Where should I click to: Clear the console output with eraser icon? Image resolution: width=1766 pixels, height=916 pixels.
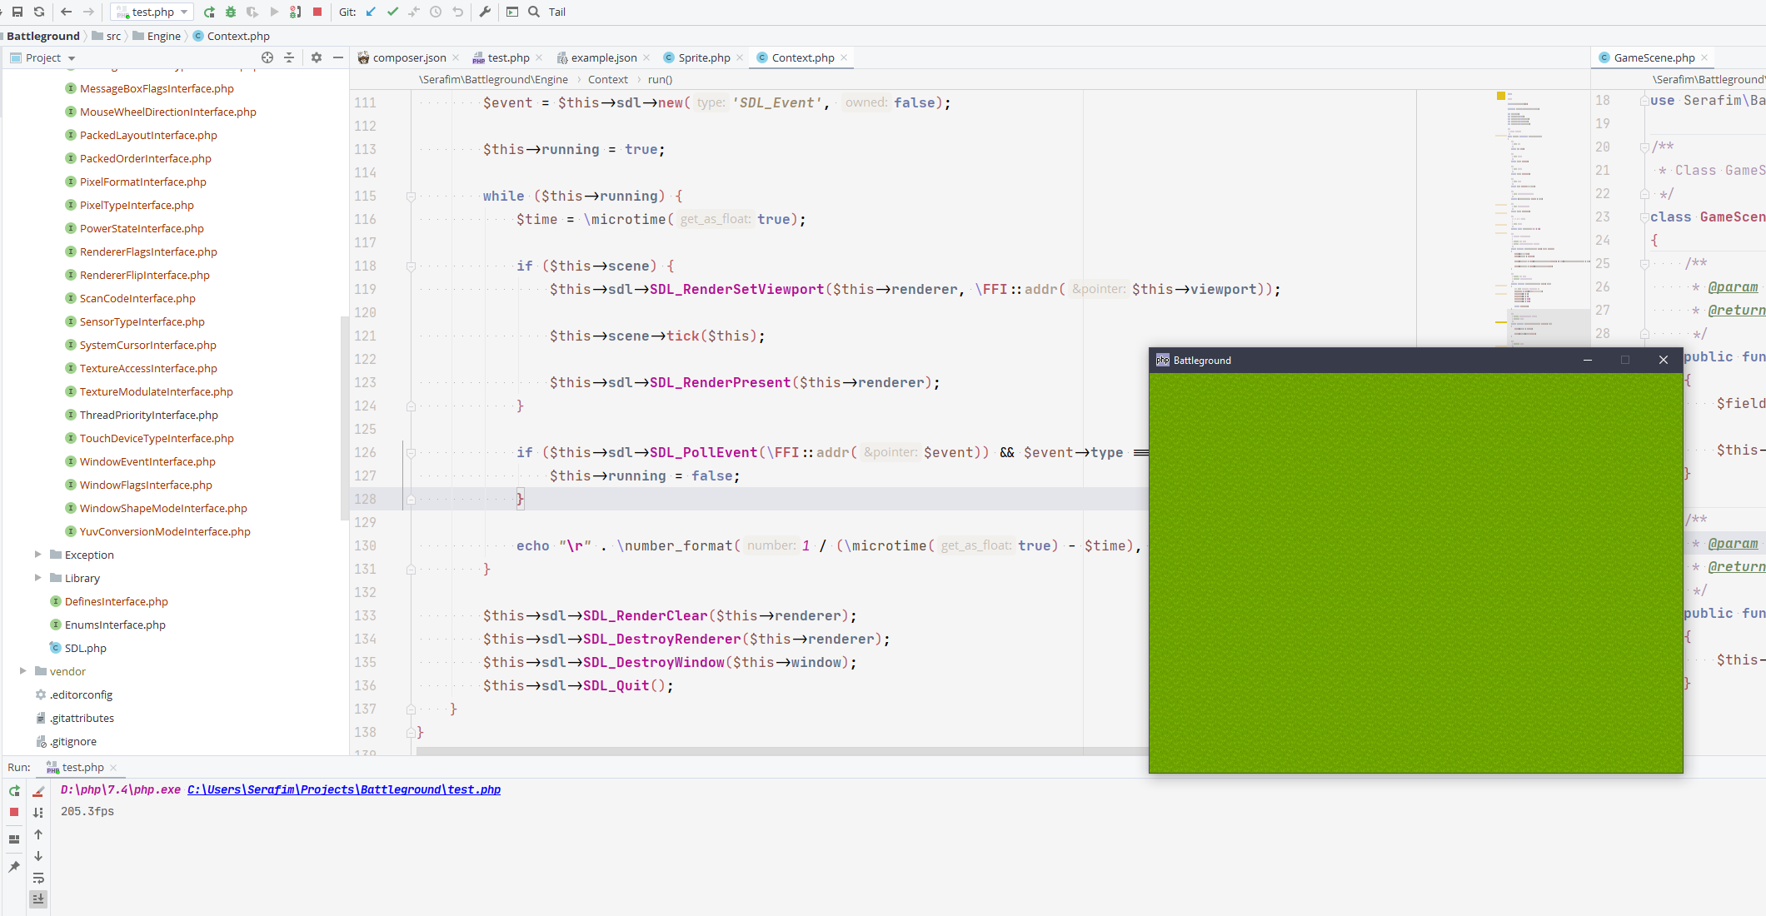point(38,791)
